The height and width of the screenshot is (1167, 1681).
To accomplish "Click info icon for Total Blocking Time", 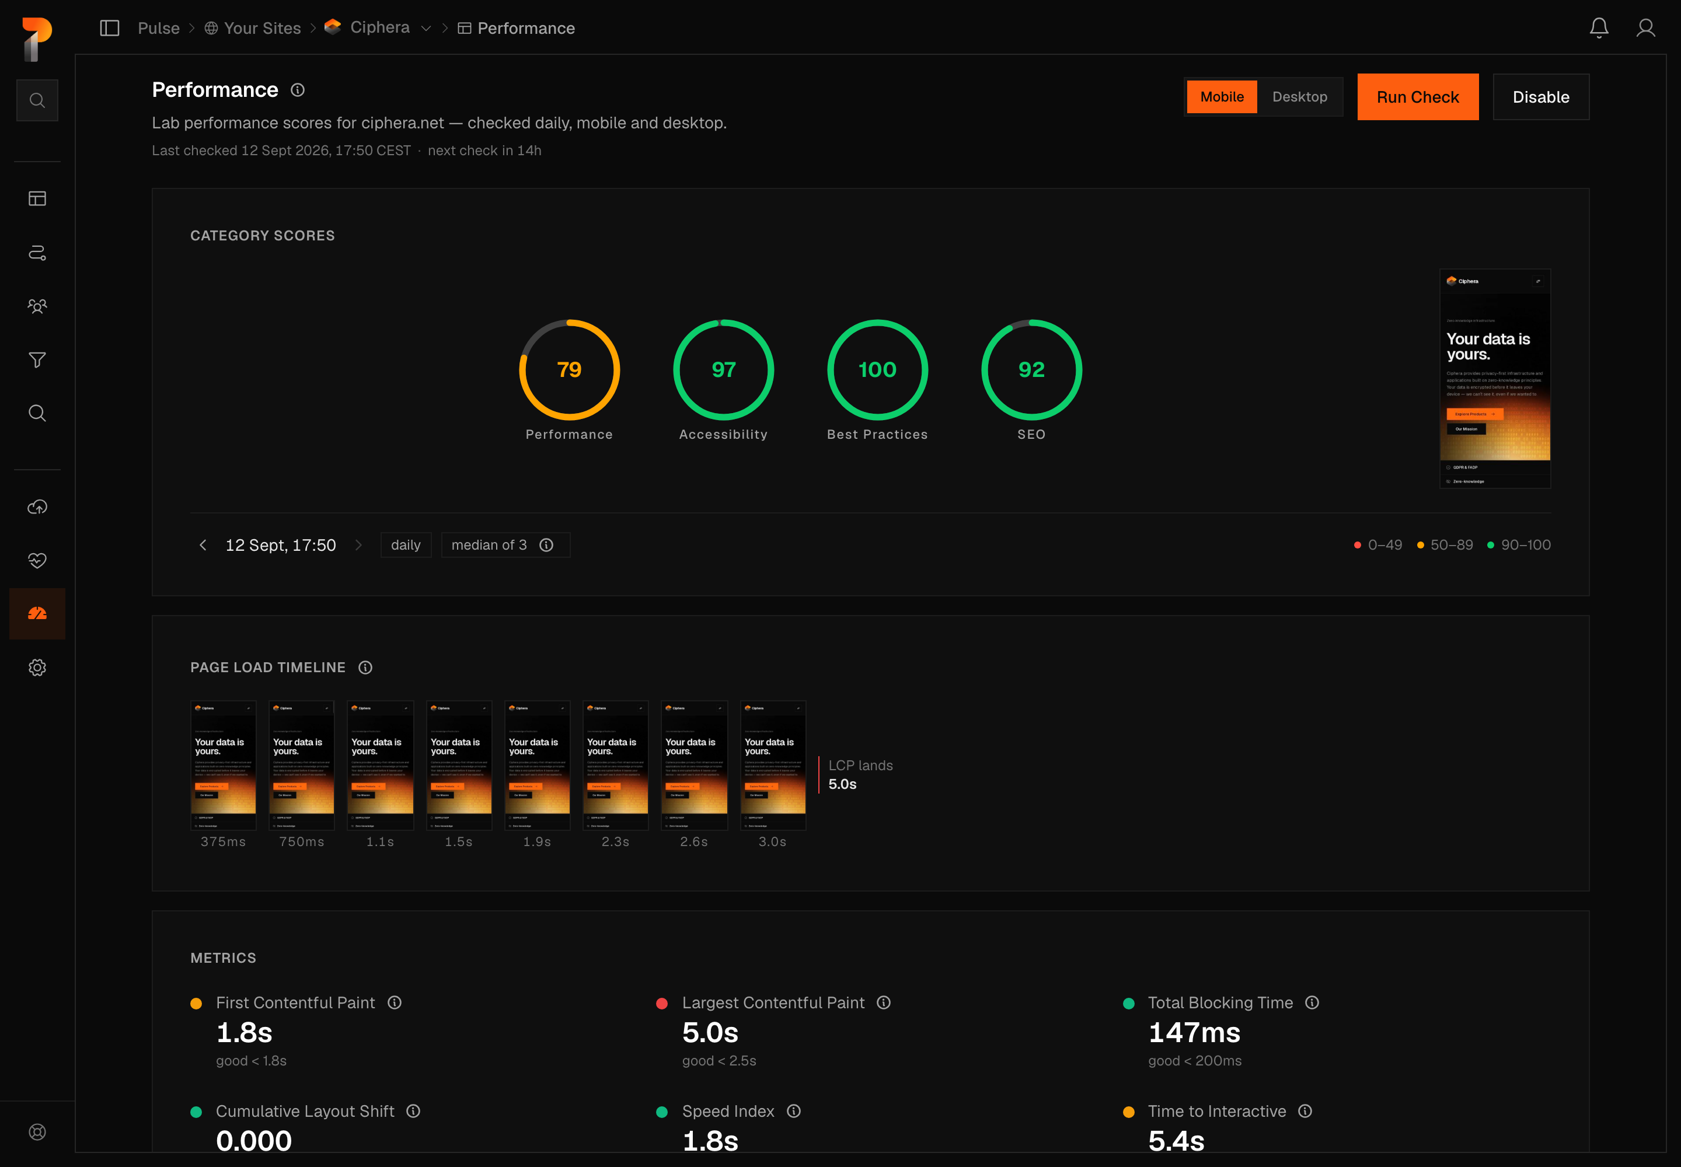I will [1312, 1002].
